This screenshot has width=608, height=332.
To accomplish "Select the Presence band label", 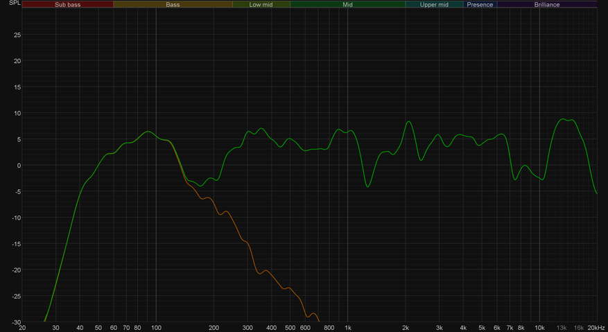I will coord(480,4).
